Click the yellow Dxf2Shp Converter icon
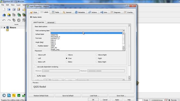The image size is (180, 101). [14, 95]
